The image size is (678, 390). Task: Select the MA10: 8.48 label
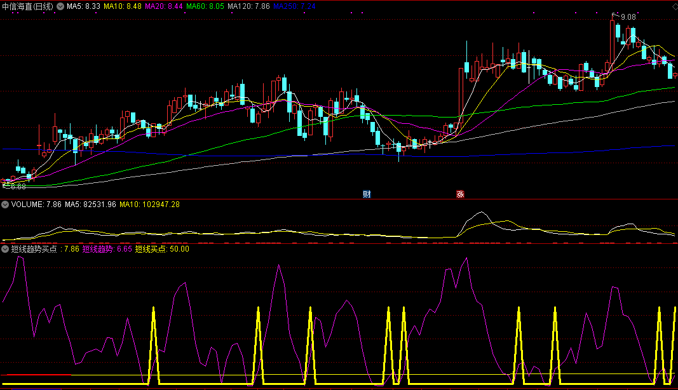pos(123,6)
